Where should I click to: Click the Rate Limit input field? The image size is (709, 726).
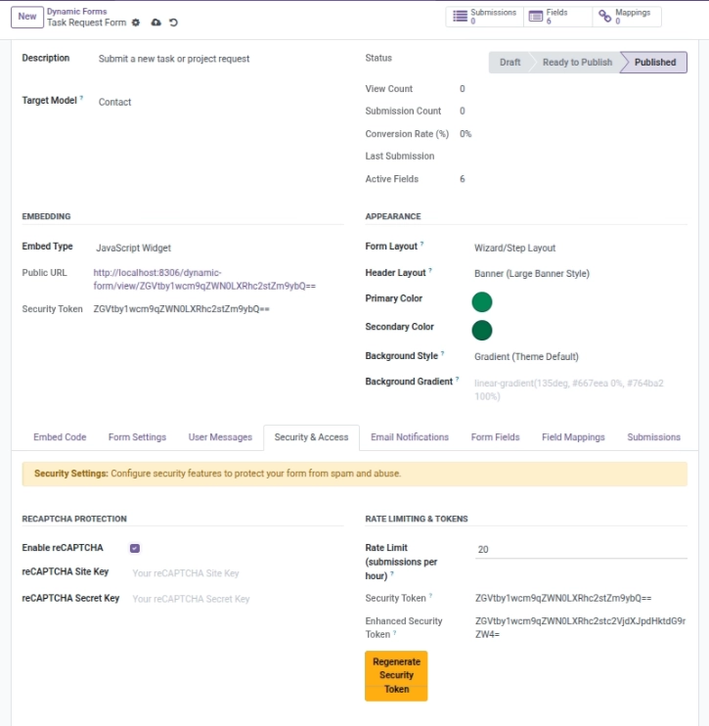[581, 550]
